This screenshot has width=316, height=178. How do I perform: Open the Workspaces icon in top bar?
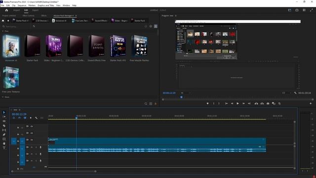click(290, 10)
